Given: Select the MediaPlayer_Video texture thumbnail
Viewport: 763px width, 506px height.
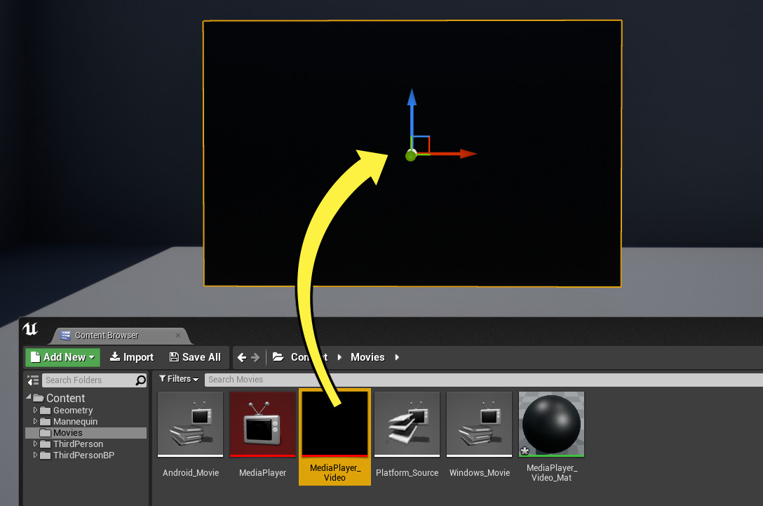Looking at the screenshot, I should pyautogui.click(x=335, y=424).
